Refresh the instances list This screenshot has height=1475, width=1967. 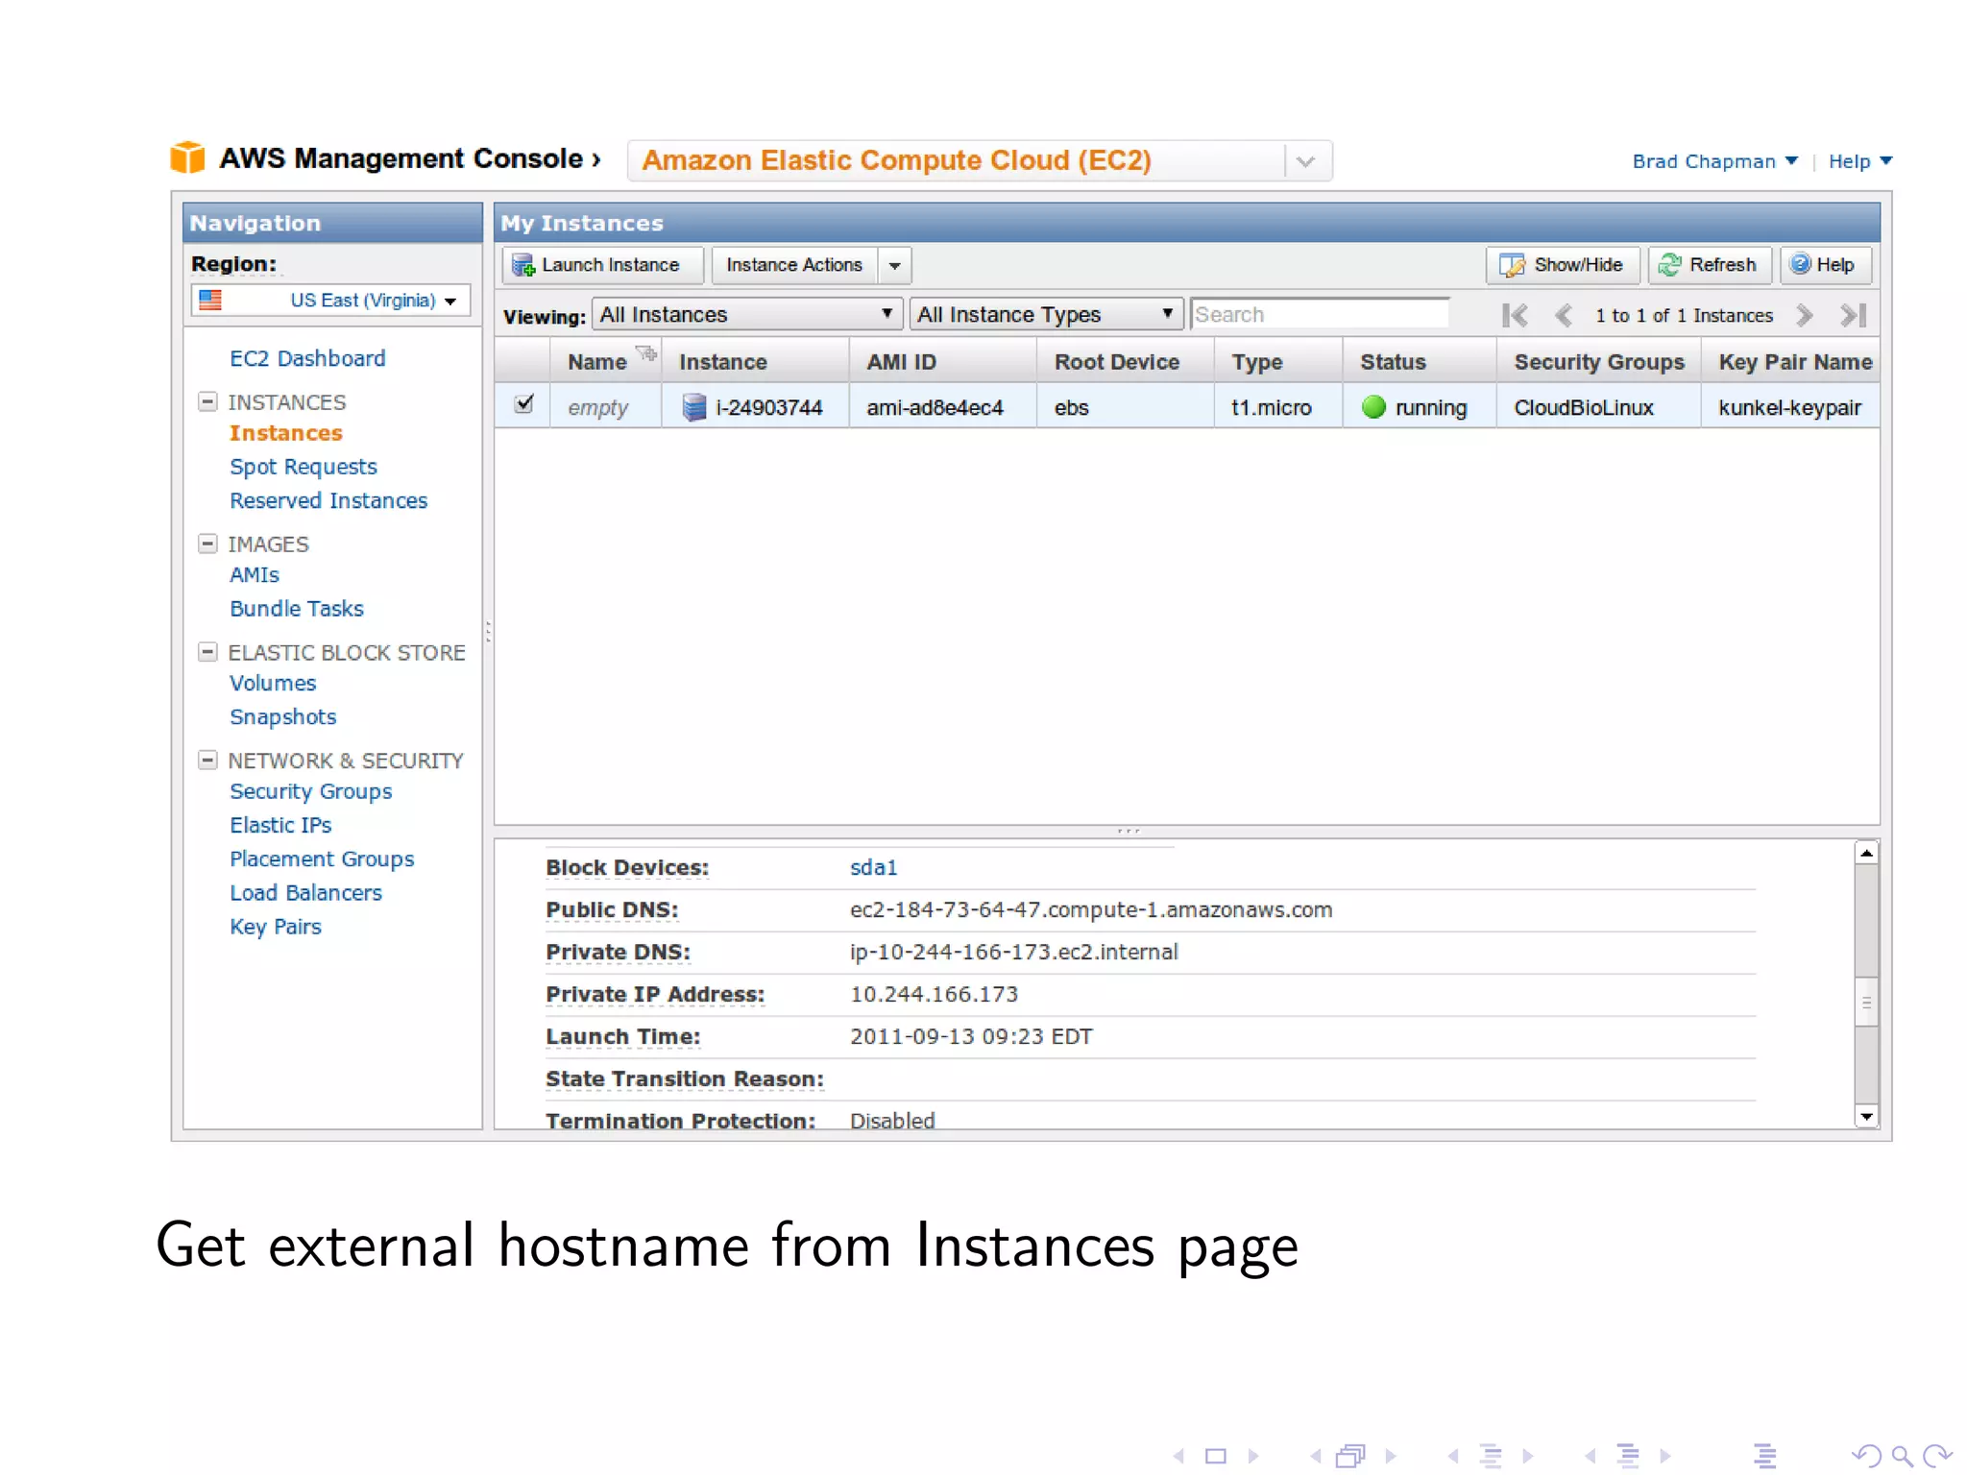tap(1710, 265)
